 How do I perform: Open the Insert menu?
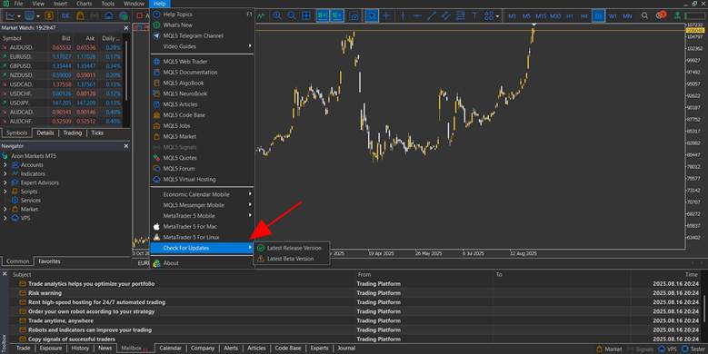pyautogui.click(x=61, y=4)
